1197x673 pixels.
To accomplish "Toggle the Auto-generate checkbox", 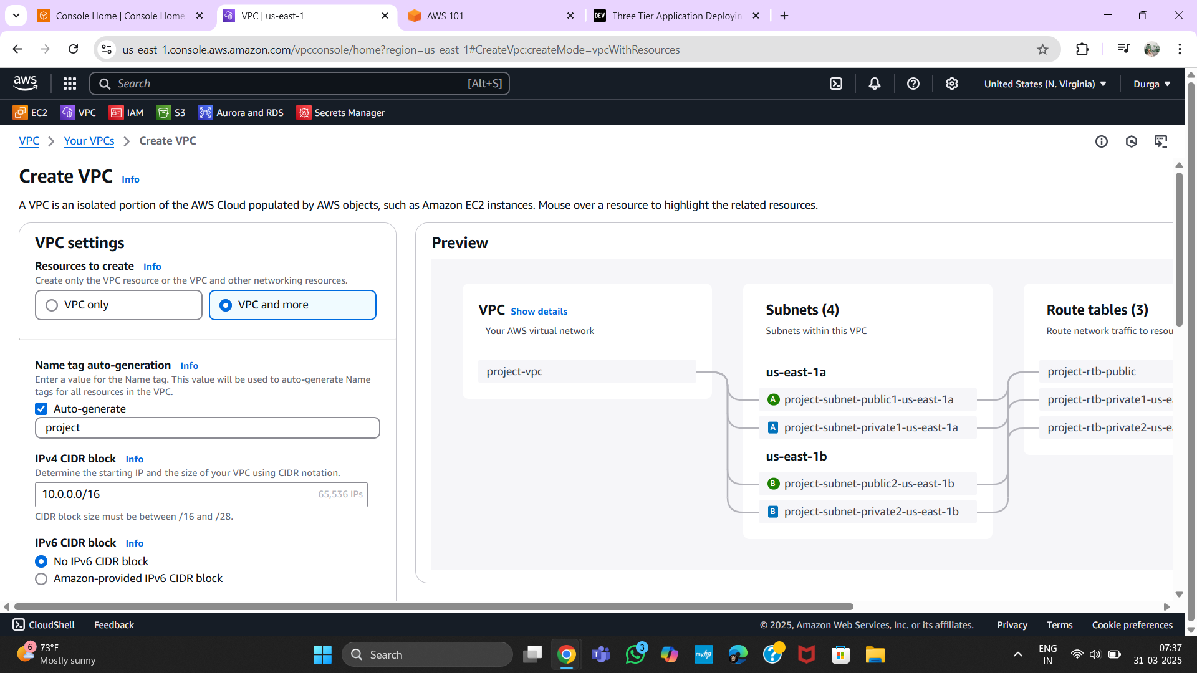I will [41, 409].
